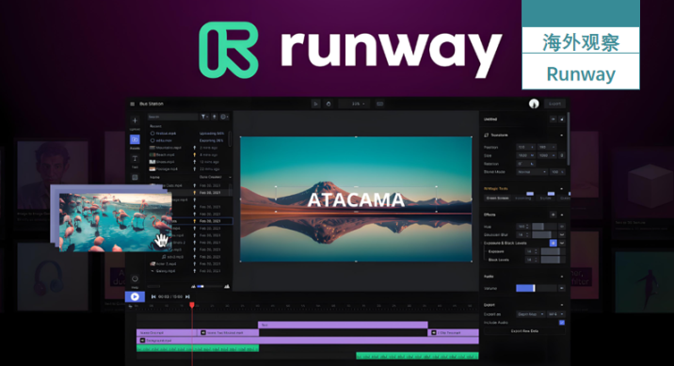Click the Export New Data button
The width and height of the screenshot is (674, 366).
click(524, 331)
